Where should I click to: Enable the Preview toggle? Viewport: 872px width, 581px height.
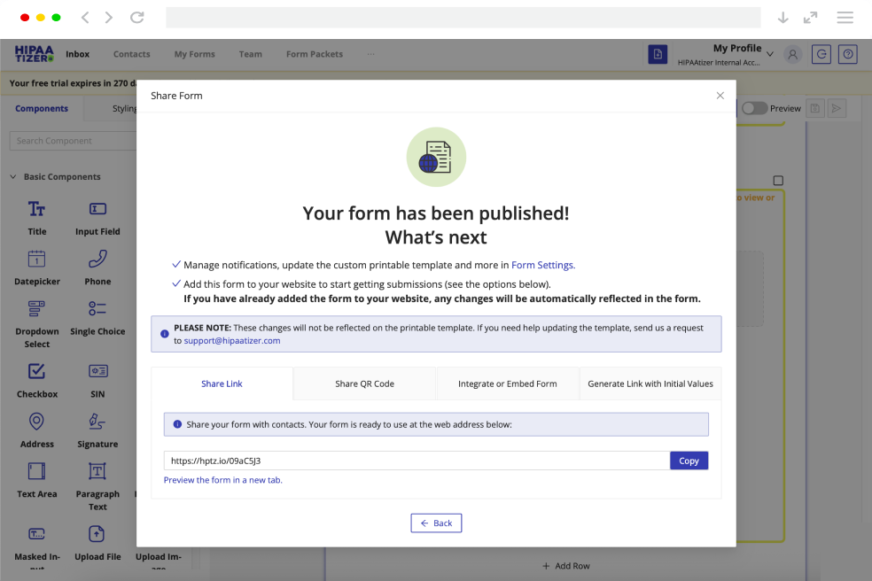click(754, 107)
